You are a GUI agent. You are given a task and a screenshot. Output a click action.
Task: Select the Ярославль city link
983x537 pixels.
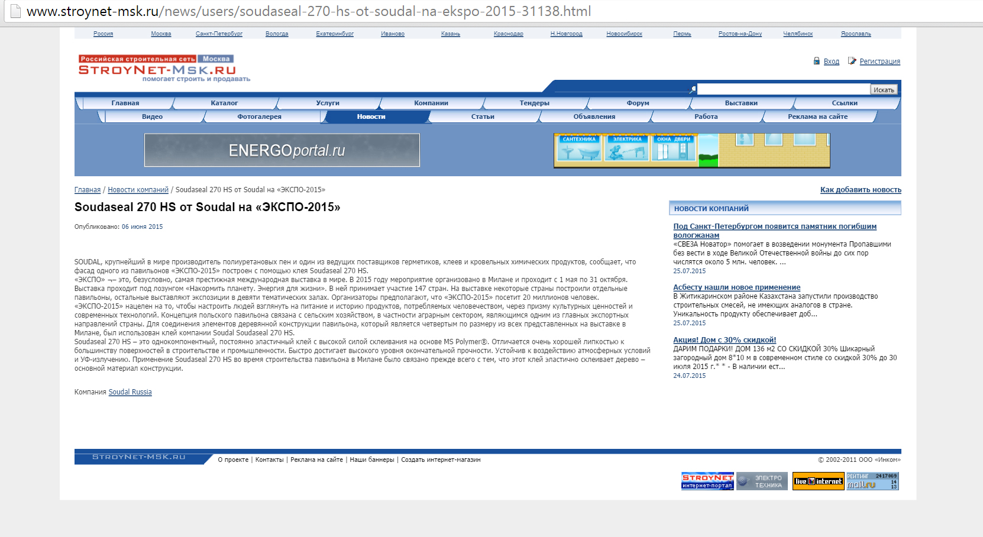[x=856, y=34]
